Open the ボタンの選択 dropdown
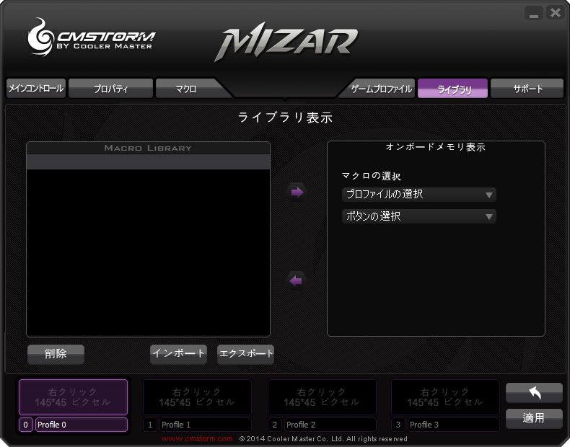Screen dimensions: 570x447 [x=418, y=216]
